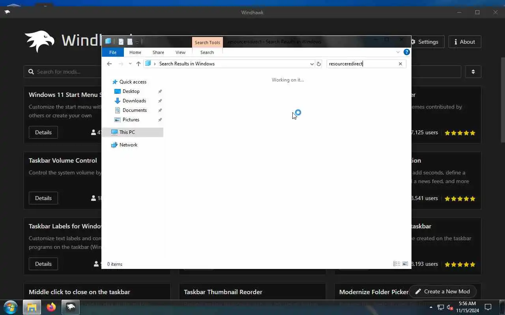
Task: Select Network in the navigation pane
Action: click(128, 145)
